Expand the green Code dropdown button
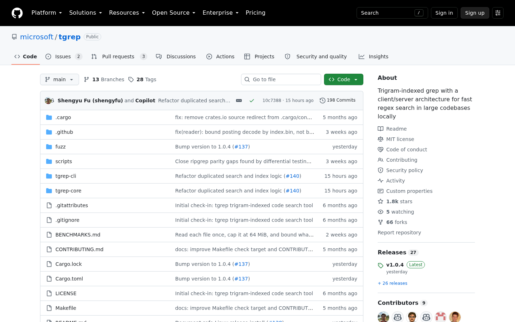The height and width of the screenshot is (322, 515). (x=344, y=79)
